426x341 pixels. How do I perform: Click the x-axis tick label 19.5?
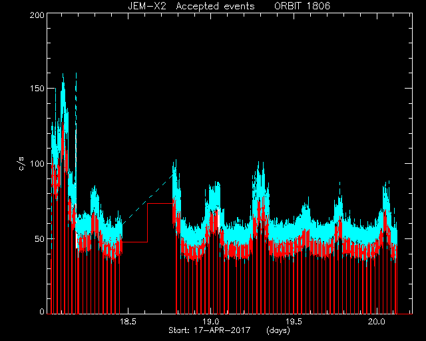[294, 322]
